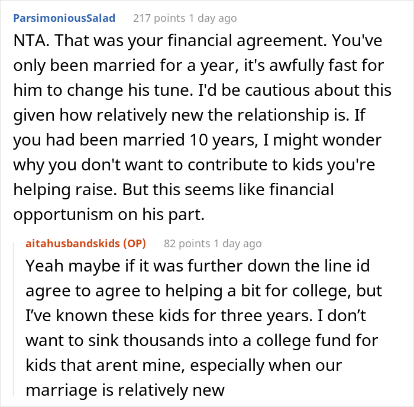This screenshot has height=407, width=414.
Task: Open the top comment's '1 day ago' timestamp
Action: click(x=213, y=18)
